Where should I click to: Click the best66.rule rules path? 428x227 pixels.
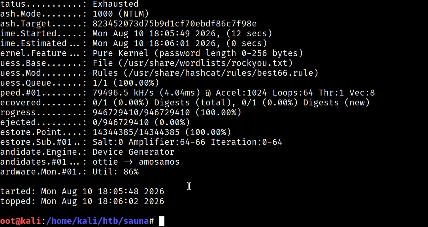218,73
